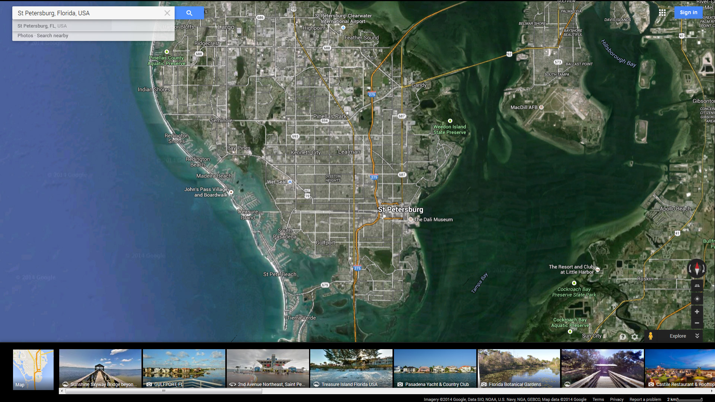Click the photo strip horizontal scrollbar handle

[x=164, y=391]
